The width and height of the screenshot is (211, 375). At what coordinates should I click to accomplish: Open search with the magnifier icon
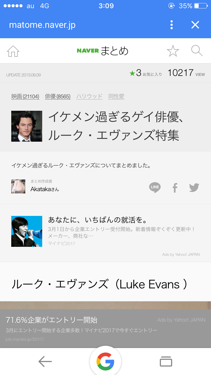click(197, 51)
